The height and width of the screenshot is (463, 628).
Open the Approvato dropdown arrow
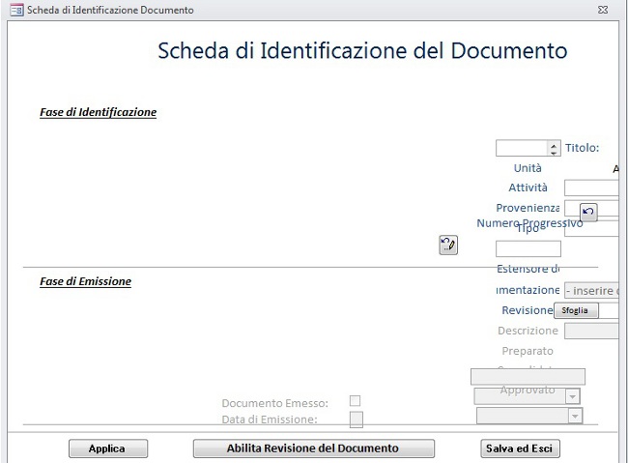coord(573,396)
